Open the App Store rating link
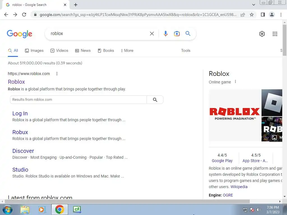The width and height of the screenshot is (287, 215). pos(255,161)
